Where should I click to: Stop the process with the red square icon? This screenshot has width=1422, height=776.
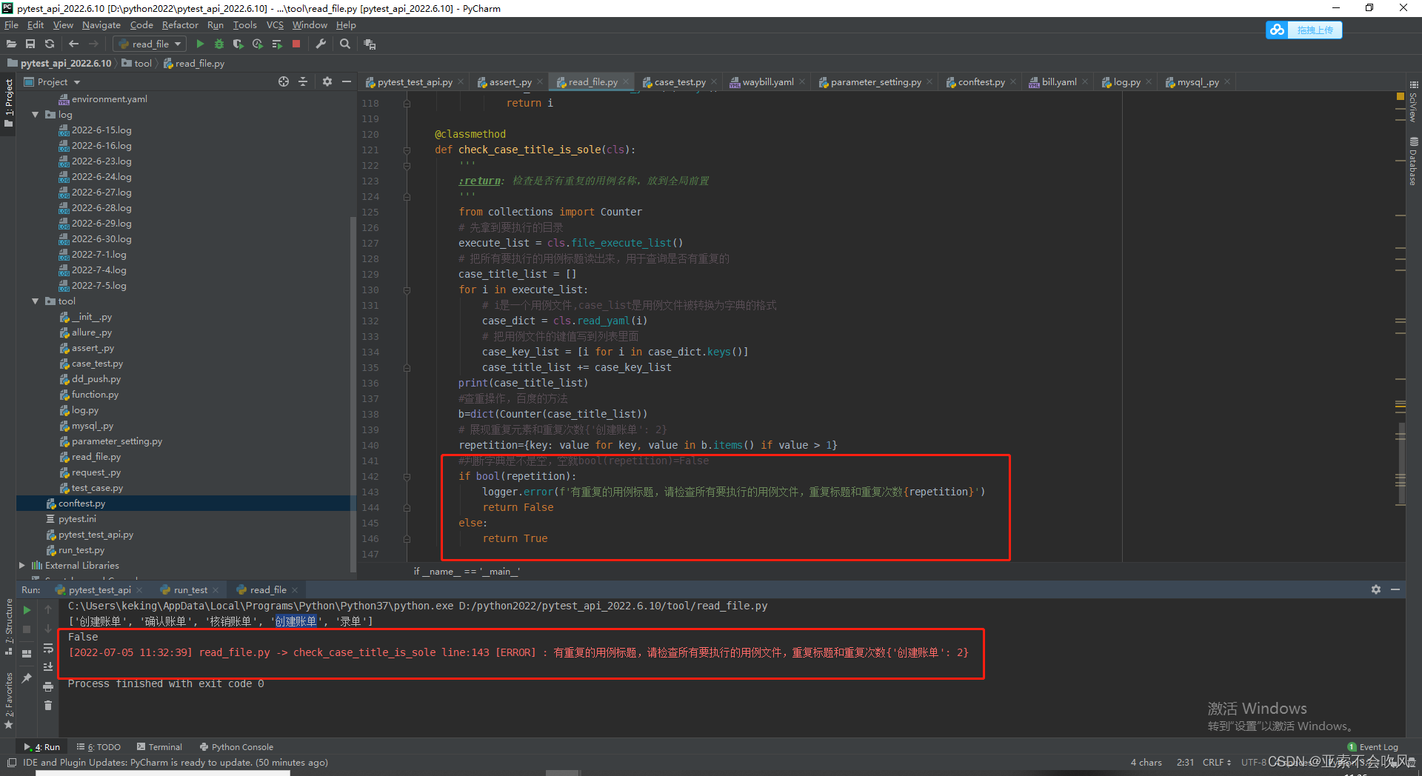296,44
